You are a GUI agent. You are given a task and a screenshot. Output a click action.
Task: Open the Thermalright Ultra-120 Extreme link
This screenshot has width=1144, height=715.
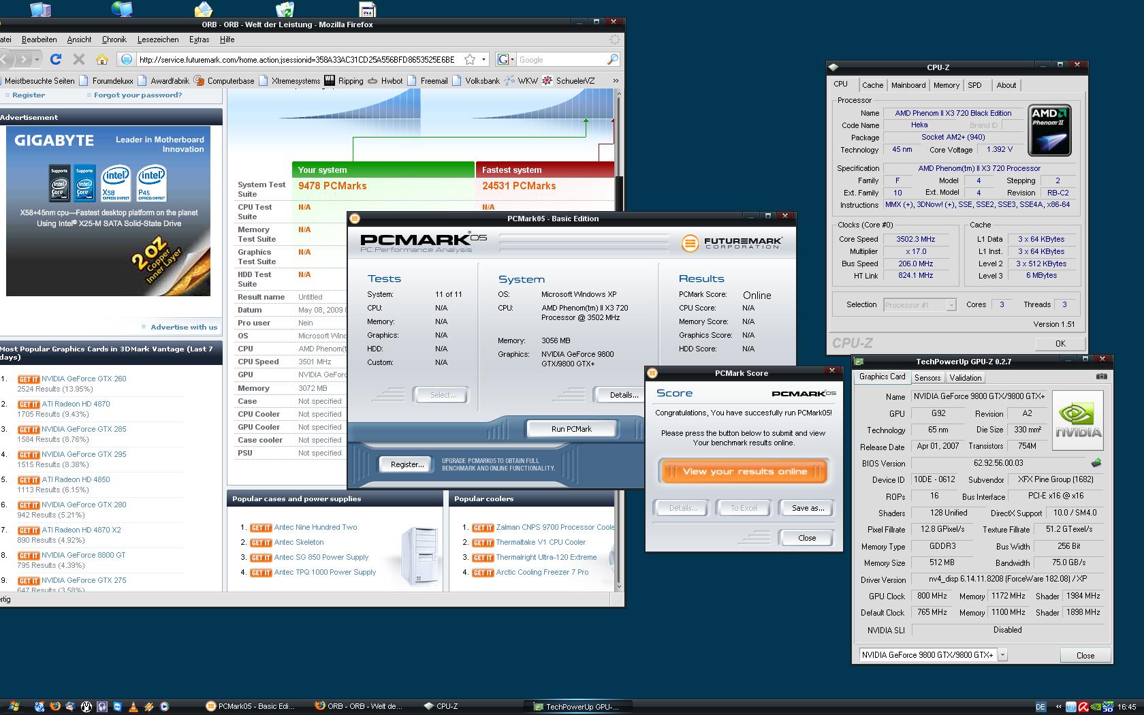pos(546,557)
